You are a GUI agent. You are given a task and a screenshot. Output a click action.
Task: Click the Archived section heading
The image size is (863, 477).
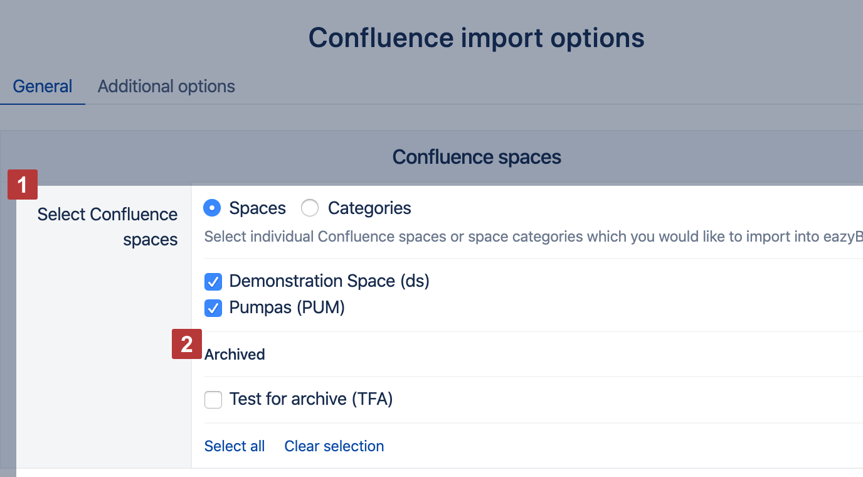[x=235, y=355]
